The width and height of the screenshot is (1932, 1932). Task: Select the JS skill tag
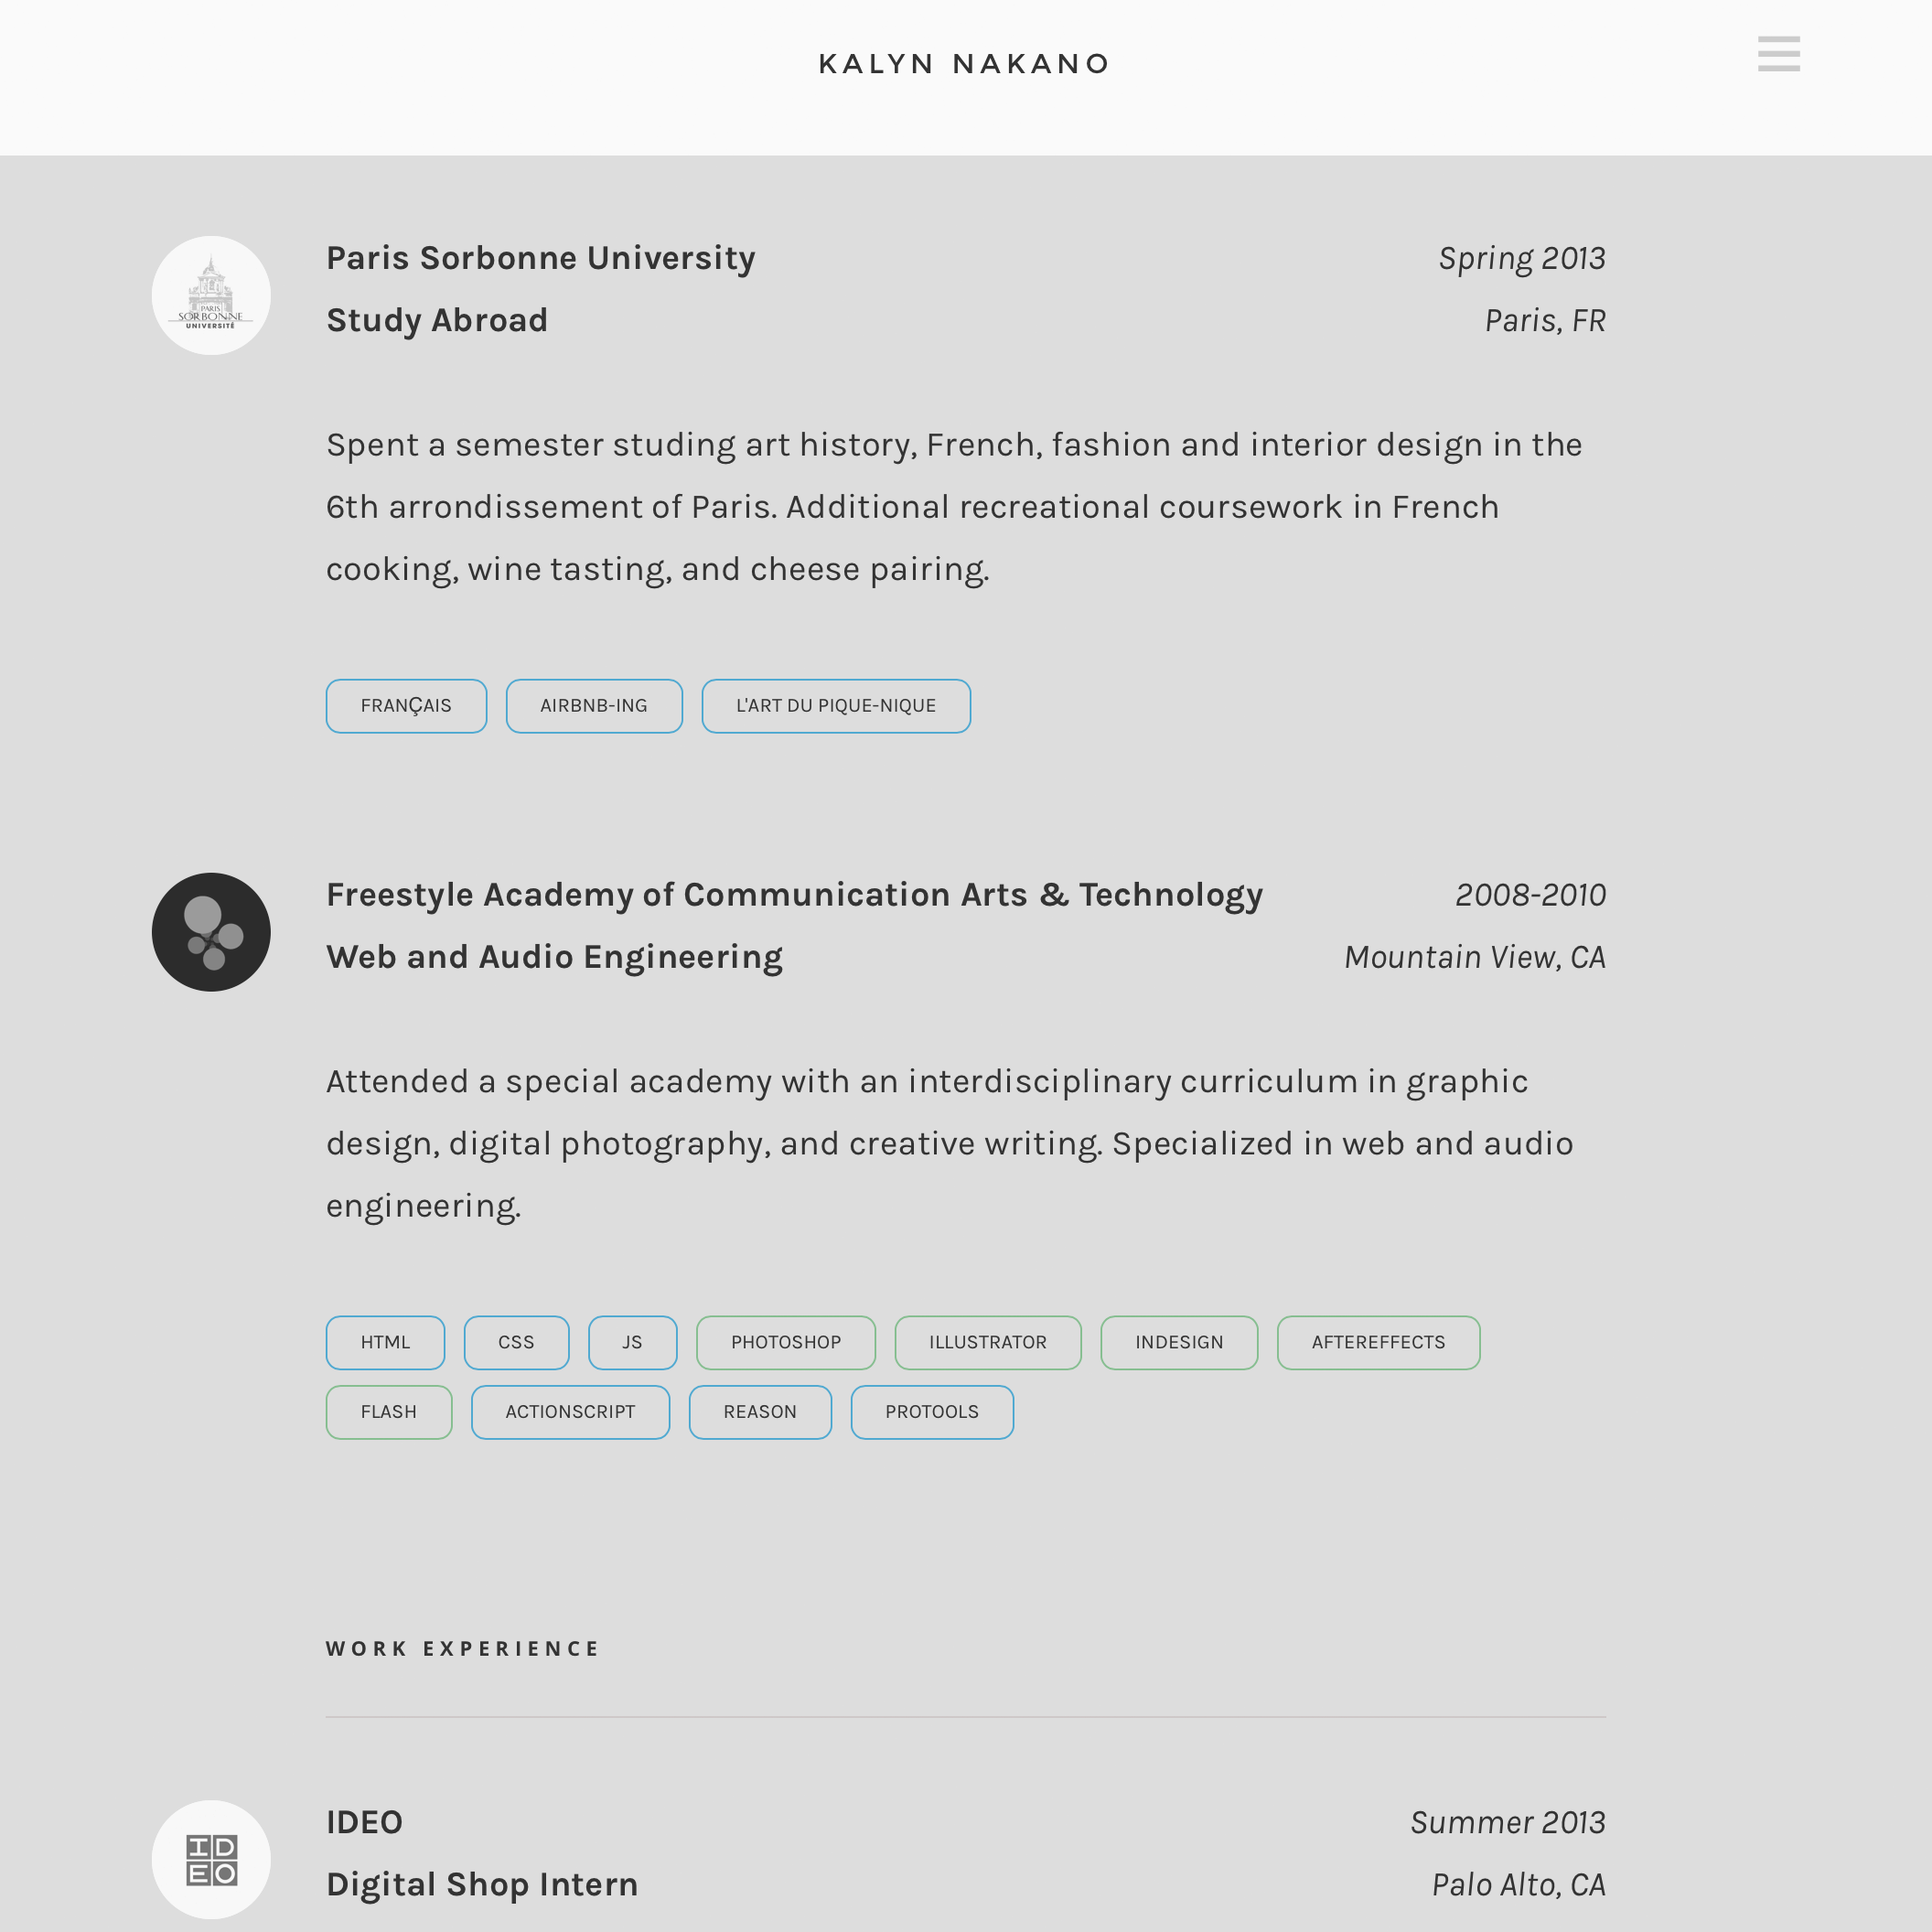632,1342
